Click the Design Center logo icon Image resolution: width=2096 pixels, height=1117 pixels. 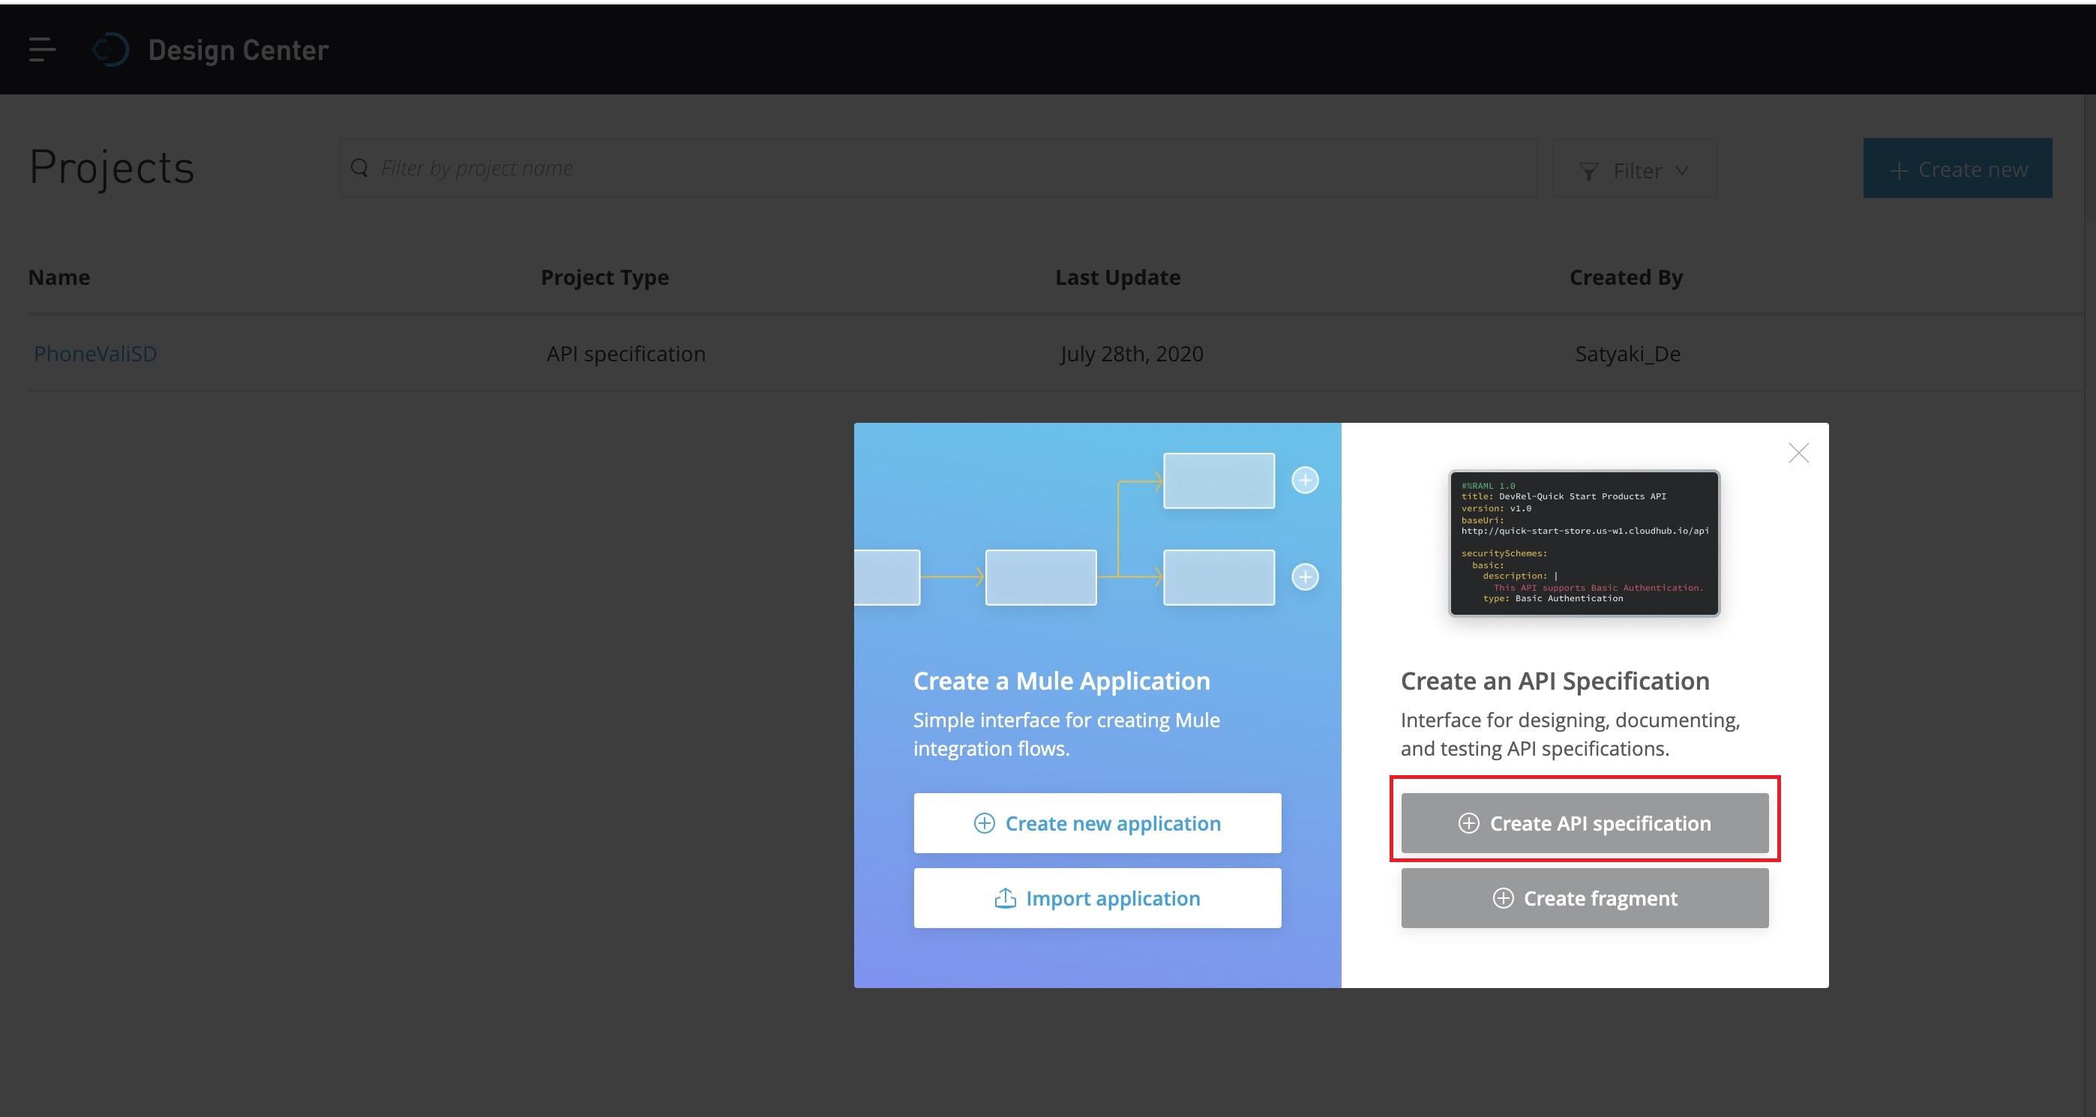click(112, 49)
